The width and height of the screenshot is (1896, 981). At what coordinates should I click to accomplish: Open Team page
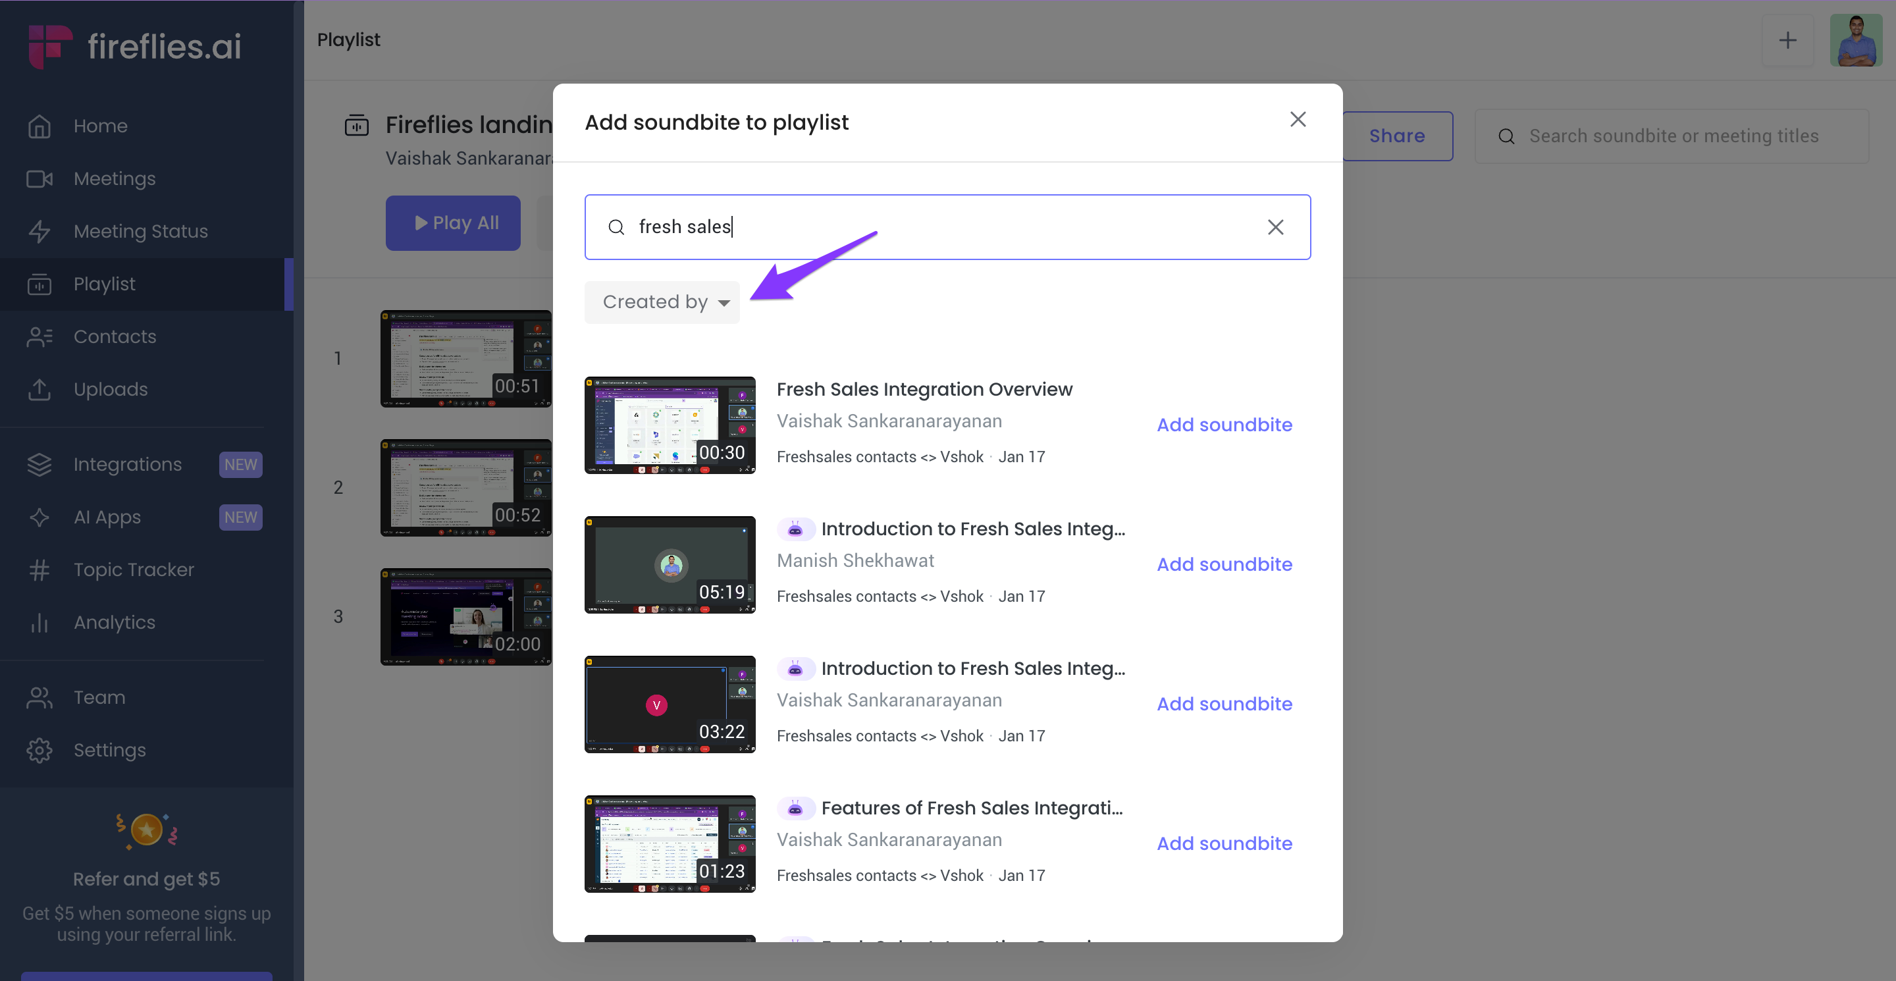click(x=99, y=698)
